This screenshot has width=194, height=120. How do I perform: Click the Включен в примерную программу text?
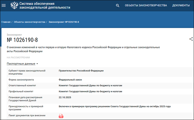pos(115,106)
